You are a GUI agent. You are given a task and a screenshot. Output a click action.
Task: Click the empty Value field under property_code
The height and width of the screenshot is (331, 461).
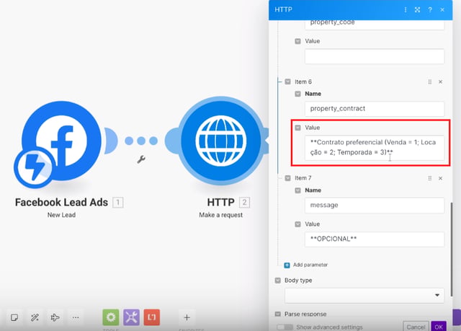click(x=375, y=56)
